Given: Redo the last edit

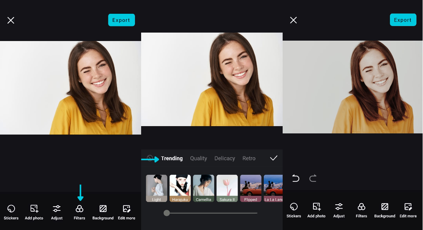Looking at the screenshot, I should coord(313,178).
